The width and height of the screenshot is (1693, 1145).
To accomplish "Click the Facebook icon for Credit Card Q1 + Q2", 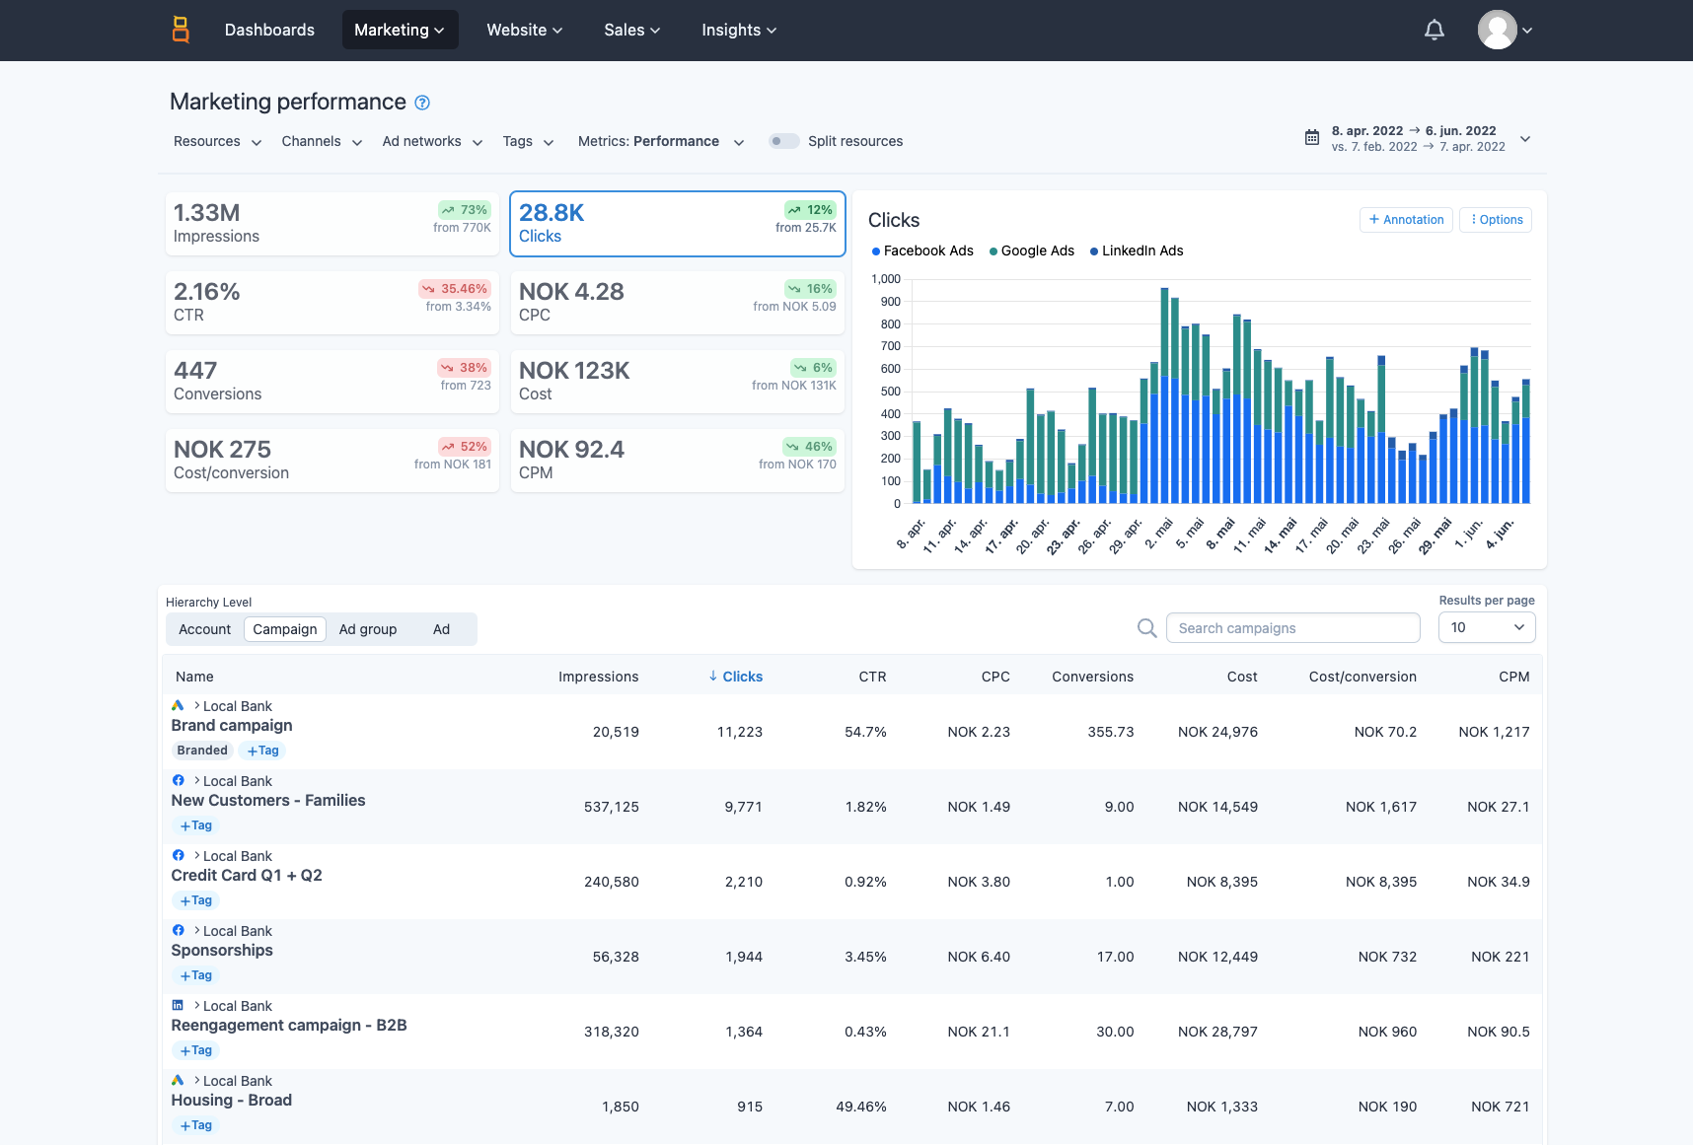I will 178,856.
